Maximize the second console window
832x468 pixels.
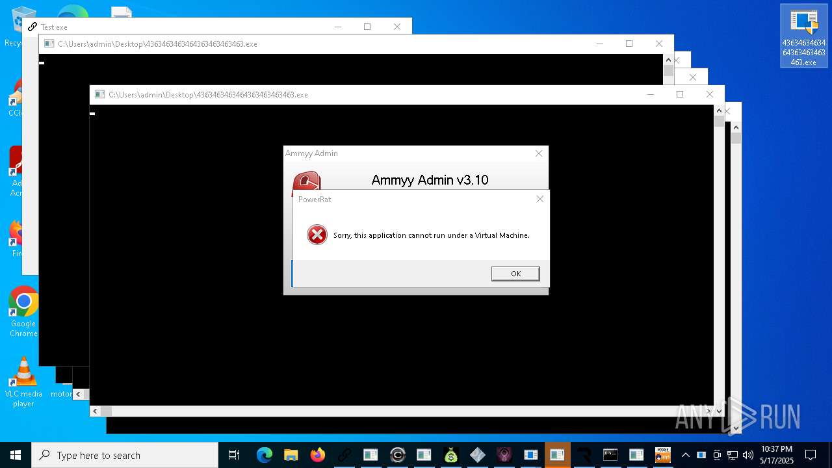point(629,44)
